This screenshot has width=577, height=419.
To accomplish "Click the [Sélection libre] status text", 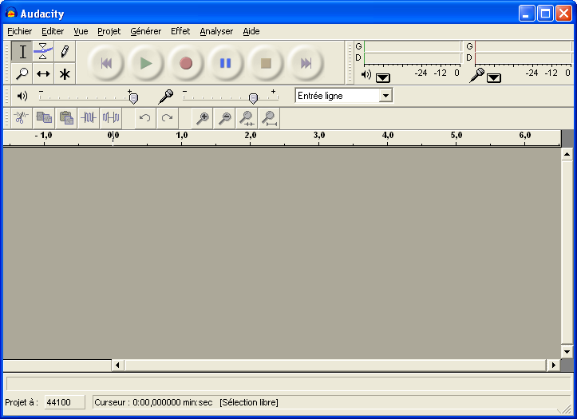I will (x=249, y=402).
